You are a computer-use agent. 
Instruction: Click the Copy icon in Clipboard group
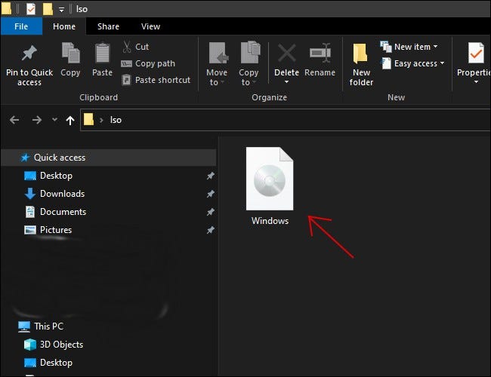click(70, 54)
